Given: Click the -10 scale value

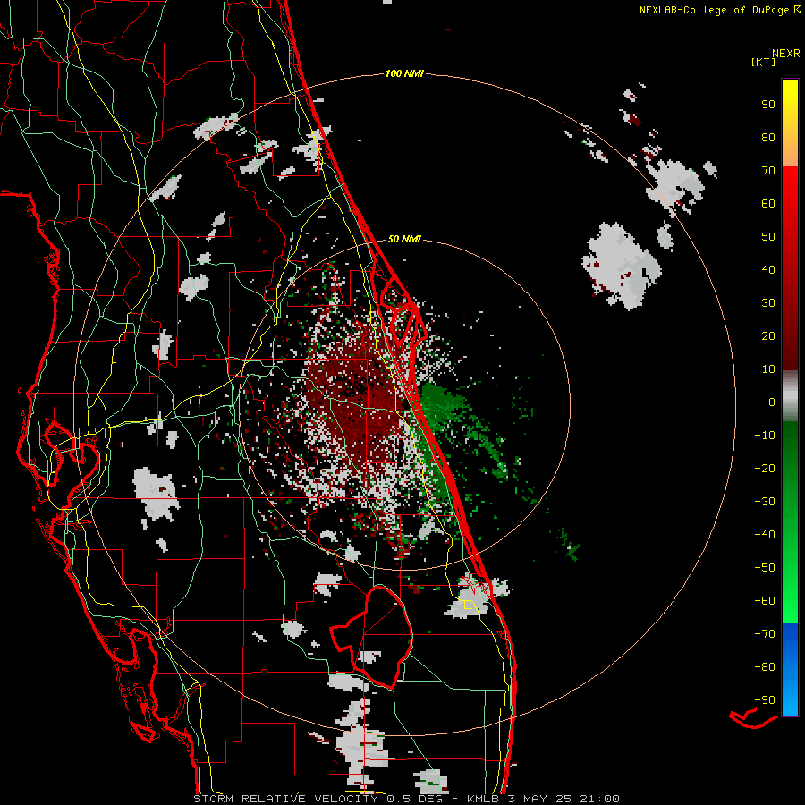Looking at the screenshot, I should pyautogui.click(x=765, y=436).
